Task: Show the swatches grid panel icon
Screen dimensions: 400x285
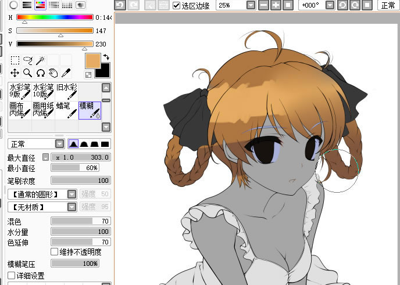Action: pos(67,5)
